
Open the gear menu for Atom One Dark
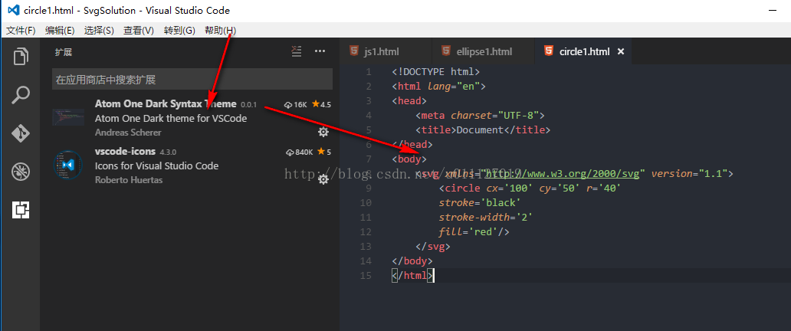tap(323, 133)
